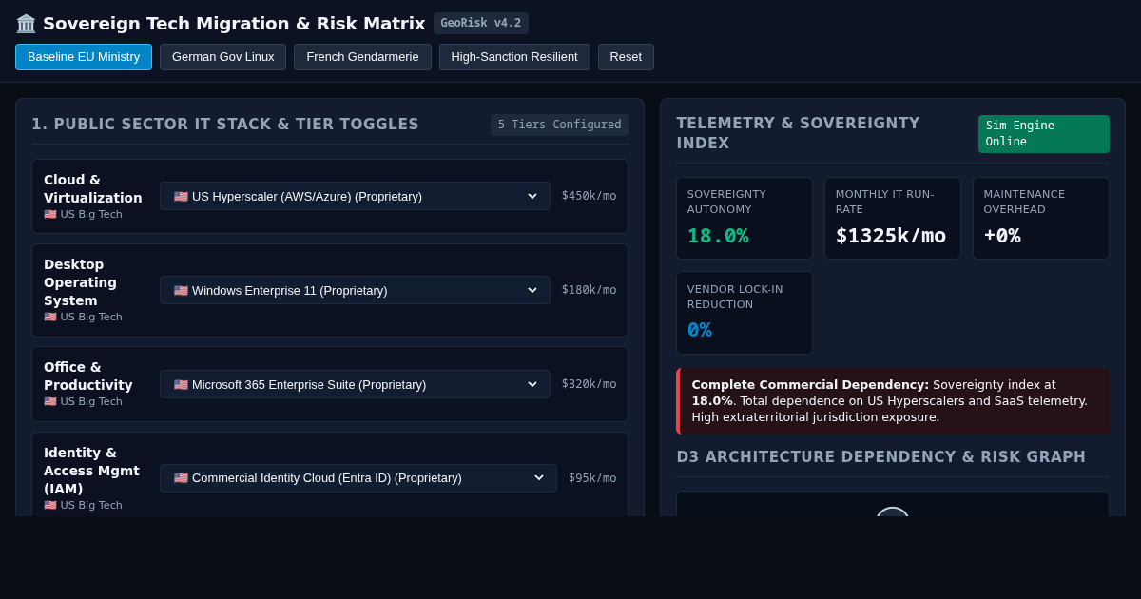
Task: Click US Big Tech tag under Desktop Operating System
Action: click(84, 318)
